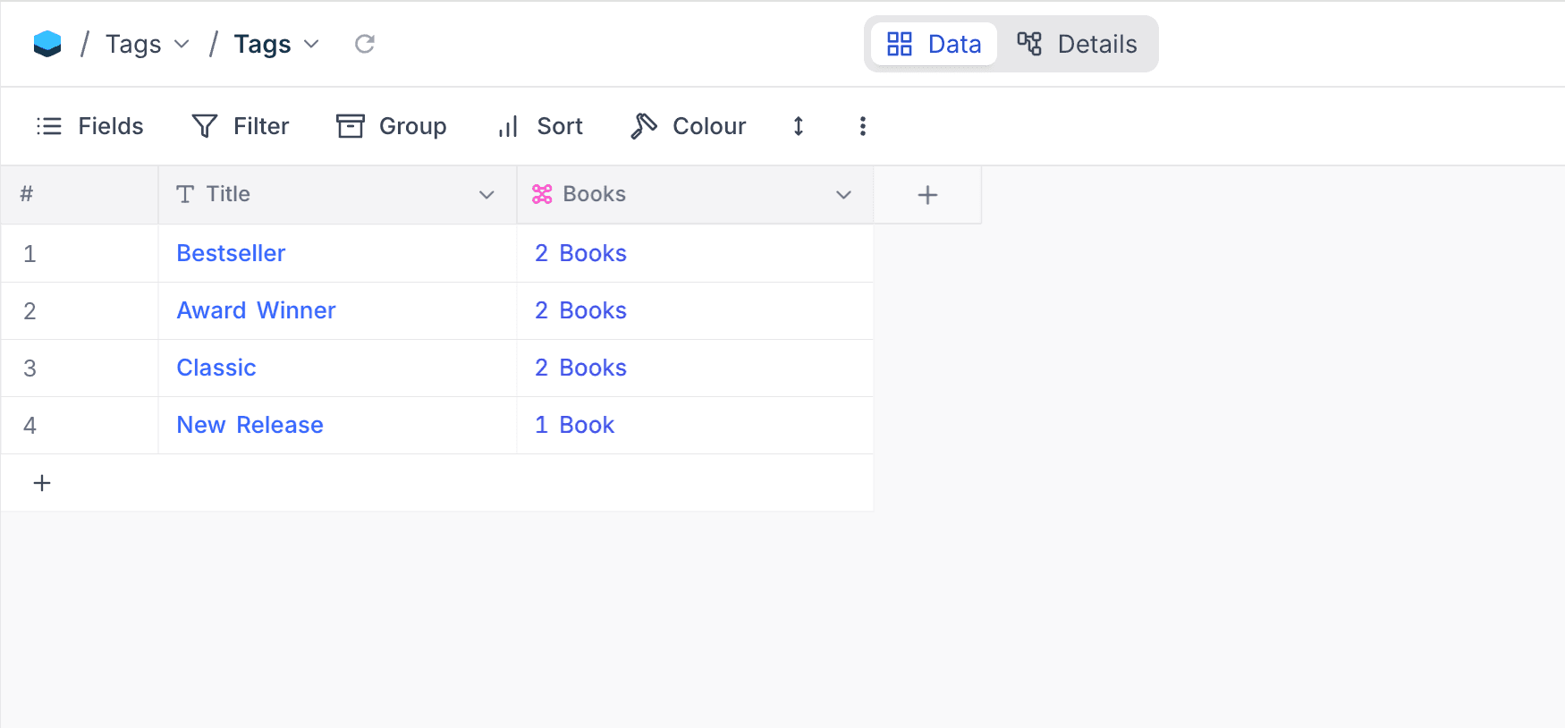Add a new row to the table
This screenshot has height=728, width=1565.
pyautogui.click(x=42, y=483)
